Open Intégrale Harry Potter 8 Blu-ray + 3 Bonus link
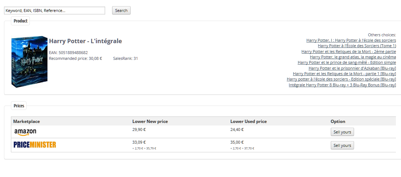This screenshot has height=177, width=401. [342, 85]
